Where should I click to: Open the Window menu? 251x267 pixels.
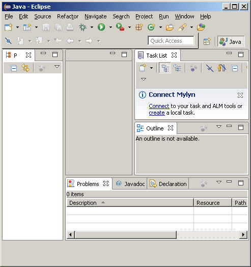pyautogui.click(x=184, y=16)
